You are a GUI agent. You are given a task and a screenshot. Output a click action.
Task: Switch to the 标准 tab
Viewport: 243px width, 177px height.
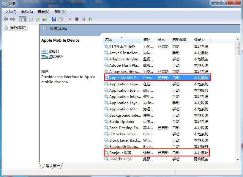[56, 166]
